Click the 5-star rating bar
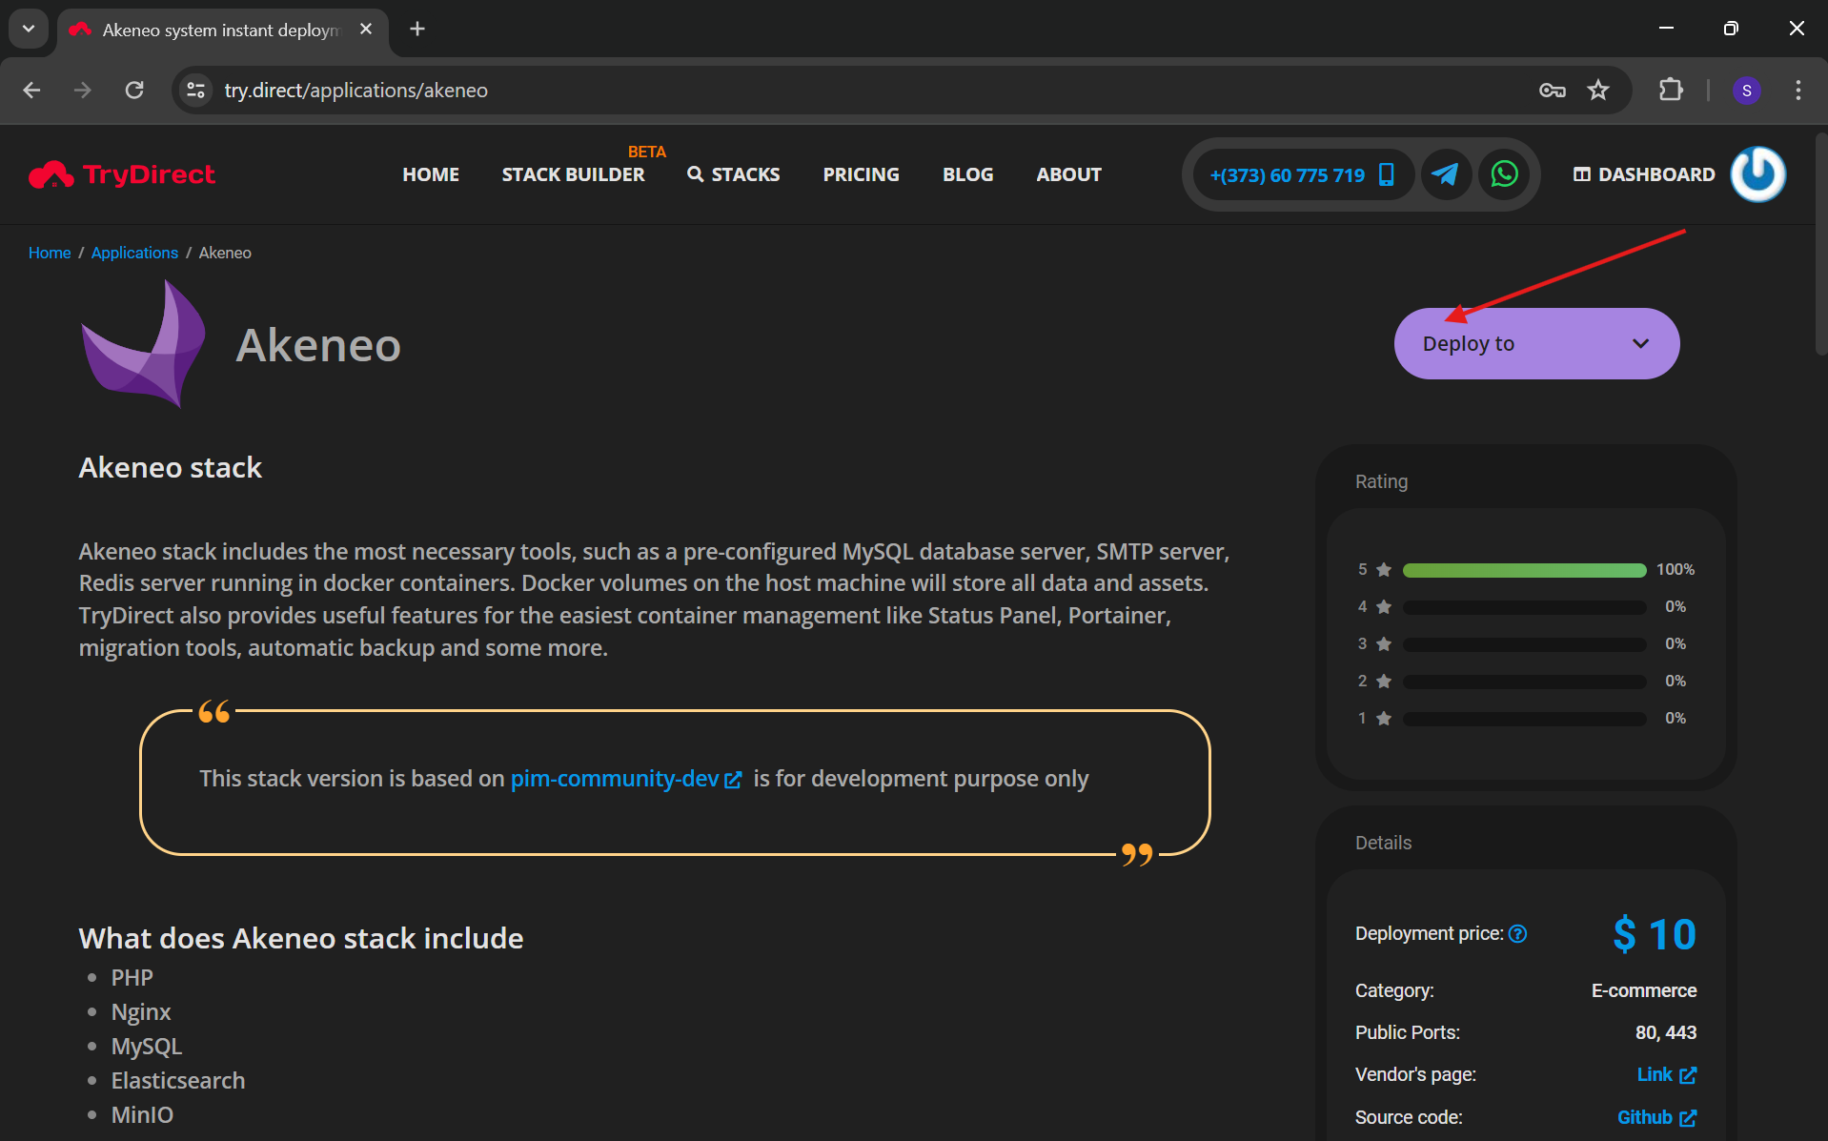This screenshot has height=1141, width=1828. (1524, 570)
